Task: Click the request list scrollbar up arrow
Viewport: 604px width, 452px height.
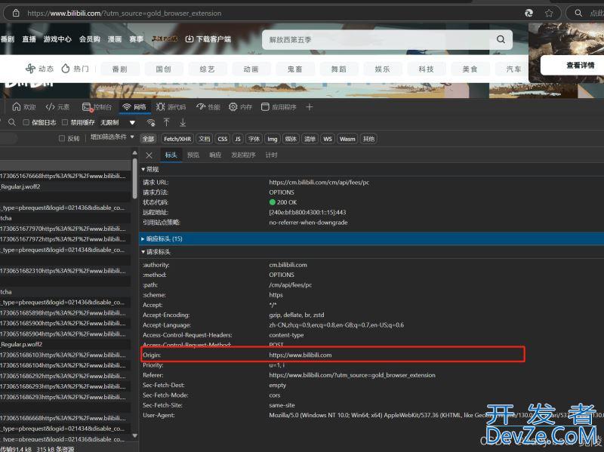Action: pos(135,153)
